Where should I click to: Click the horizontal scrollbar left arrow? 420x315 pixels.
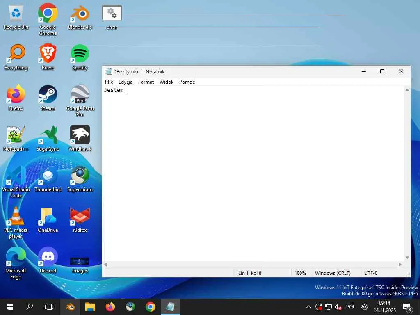click(105, 265)
